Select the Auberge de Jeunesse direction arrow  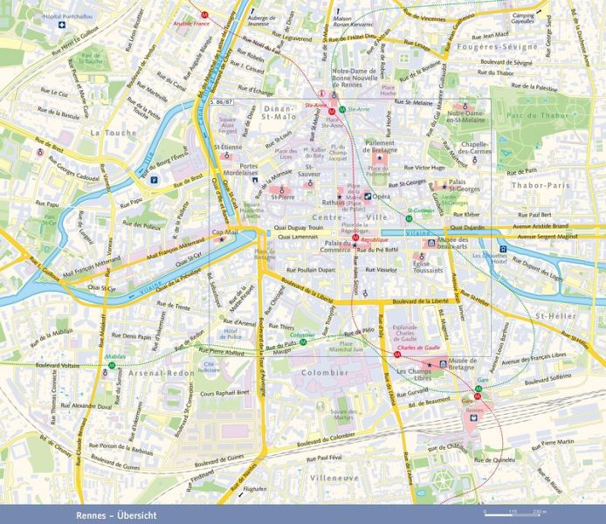coord(253,11)
